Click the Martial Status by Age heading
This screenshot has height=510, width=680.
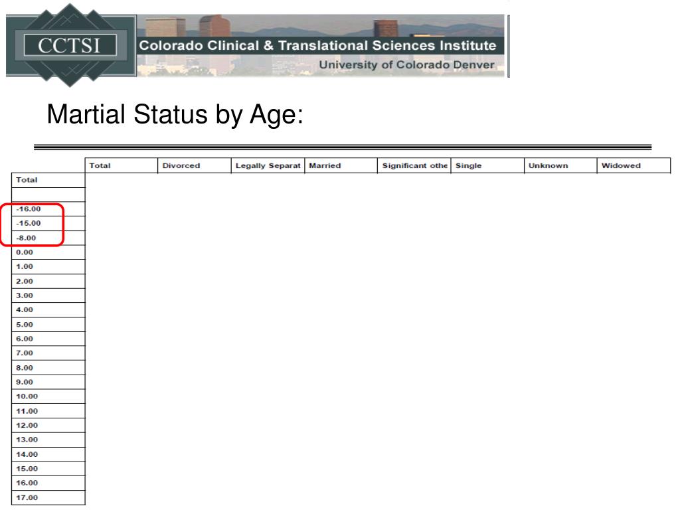pyautogui.click(x=175, y=114)
